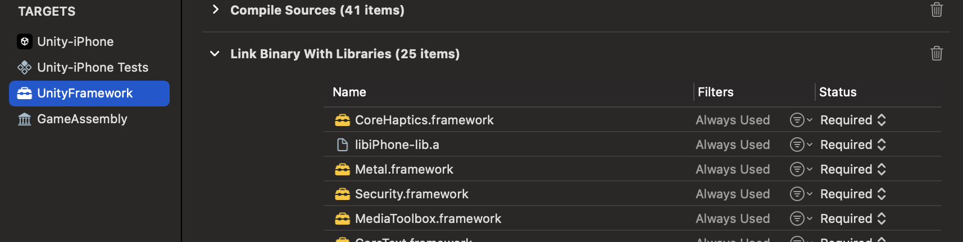Click the libiPhone-lib.a file icon
The image size is (963, 242).
click(342, 145)
